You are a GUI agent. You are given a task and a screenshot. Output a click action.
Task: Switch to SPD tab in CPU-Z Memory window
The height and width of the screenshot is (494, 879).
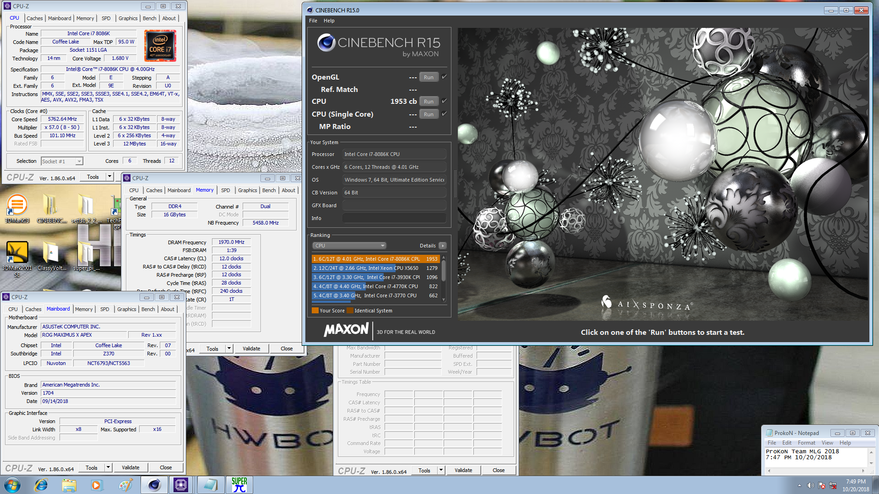tap(225, 190)
